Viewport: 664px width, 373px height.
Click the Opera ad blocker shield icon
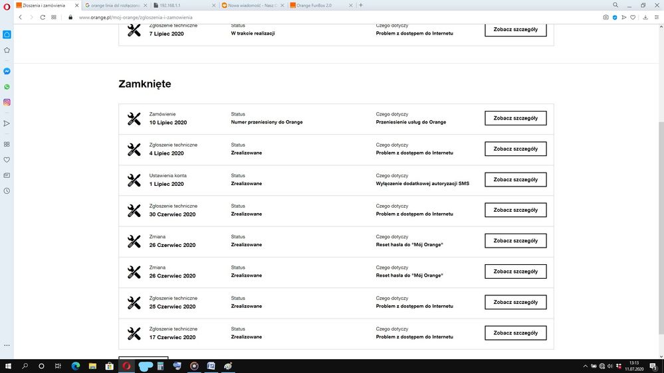[615, 17]
